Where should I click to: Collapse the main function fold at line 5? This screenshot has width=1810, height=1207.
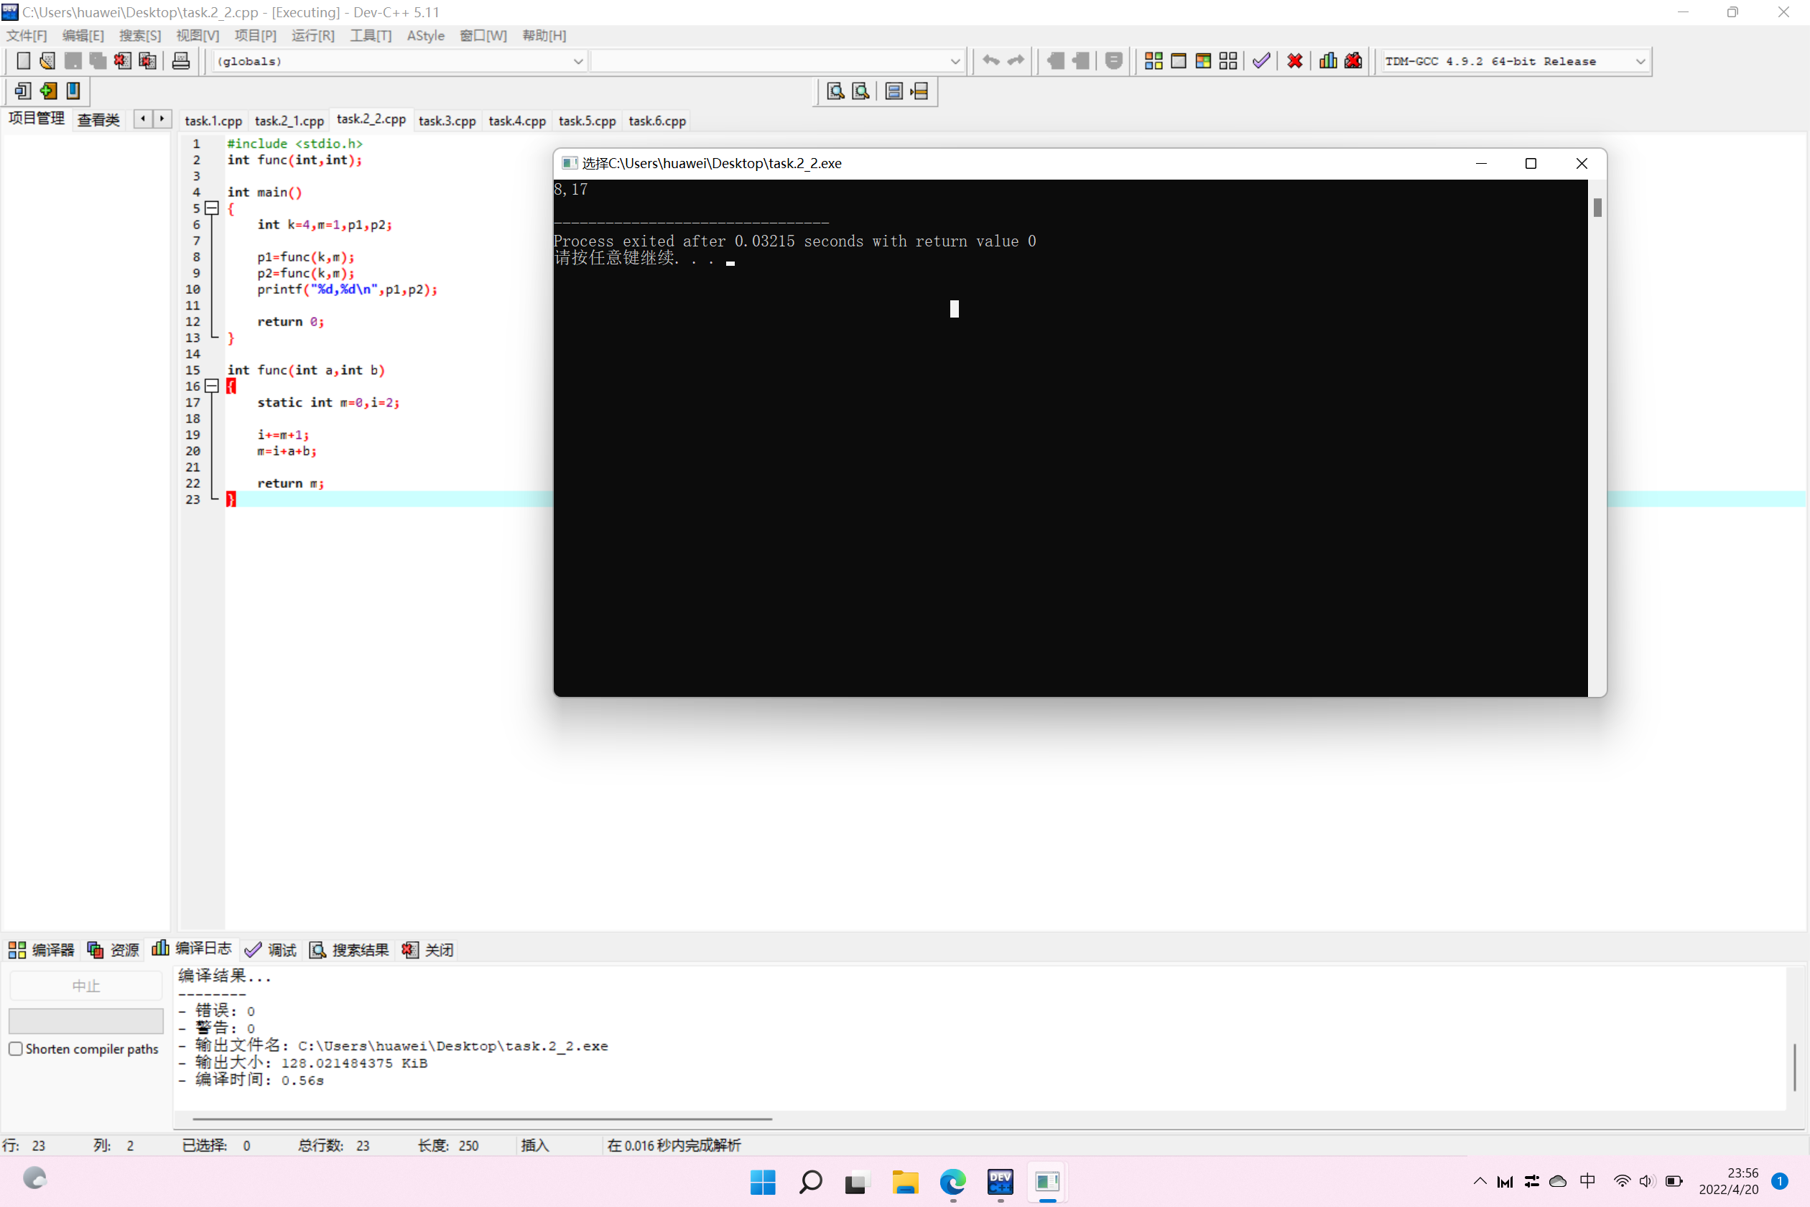click(212, 208)
